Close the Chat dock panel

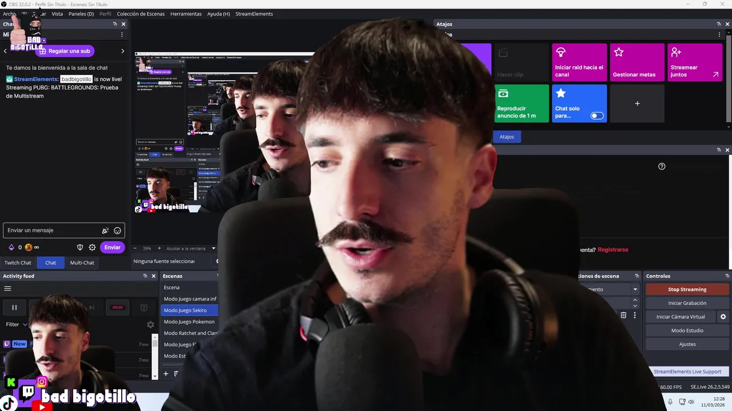click(124, 24)
